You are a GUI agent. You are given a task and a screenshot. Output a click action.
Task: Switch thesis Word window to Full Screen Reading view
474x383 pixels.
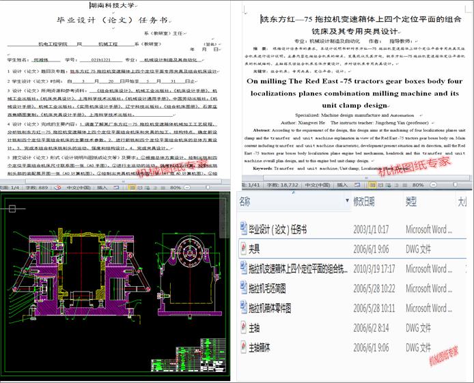tap(380, 185)
